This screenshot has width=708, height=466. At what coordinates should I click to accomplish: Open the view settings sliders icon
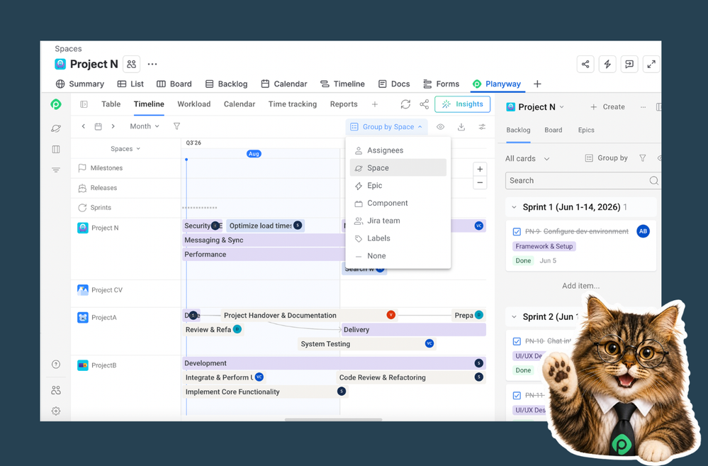coord(482,127)
